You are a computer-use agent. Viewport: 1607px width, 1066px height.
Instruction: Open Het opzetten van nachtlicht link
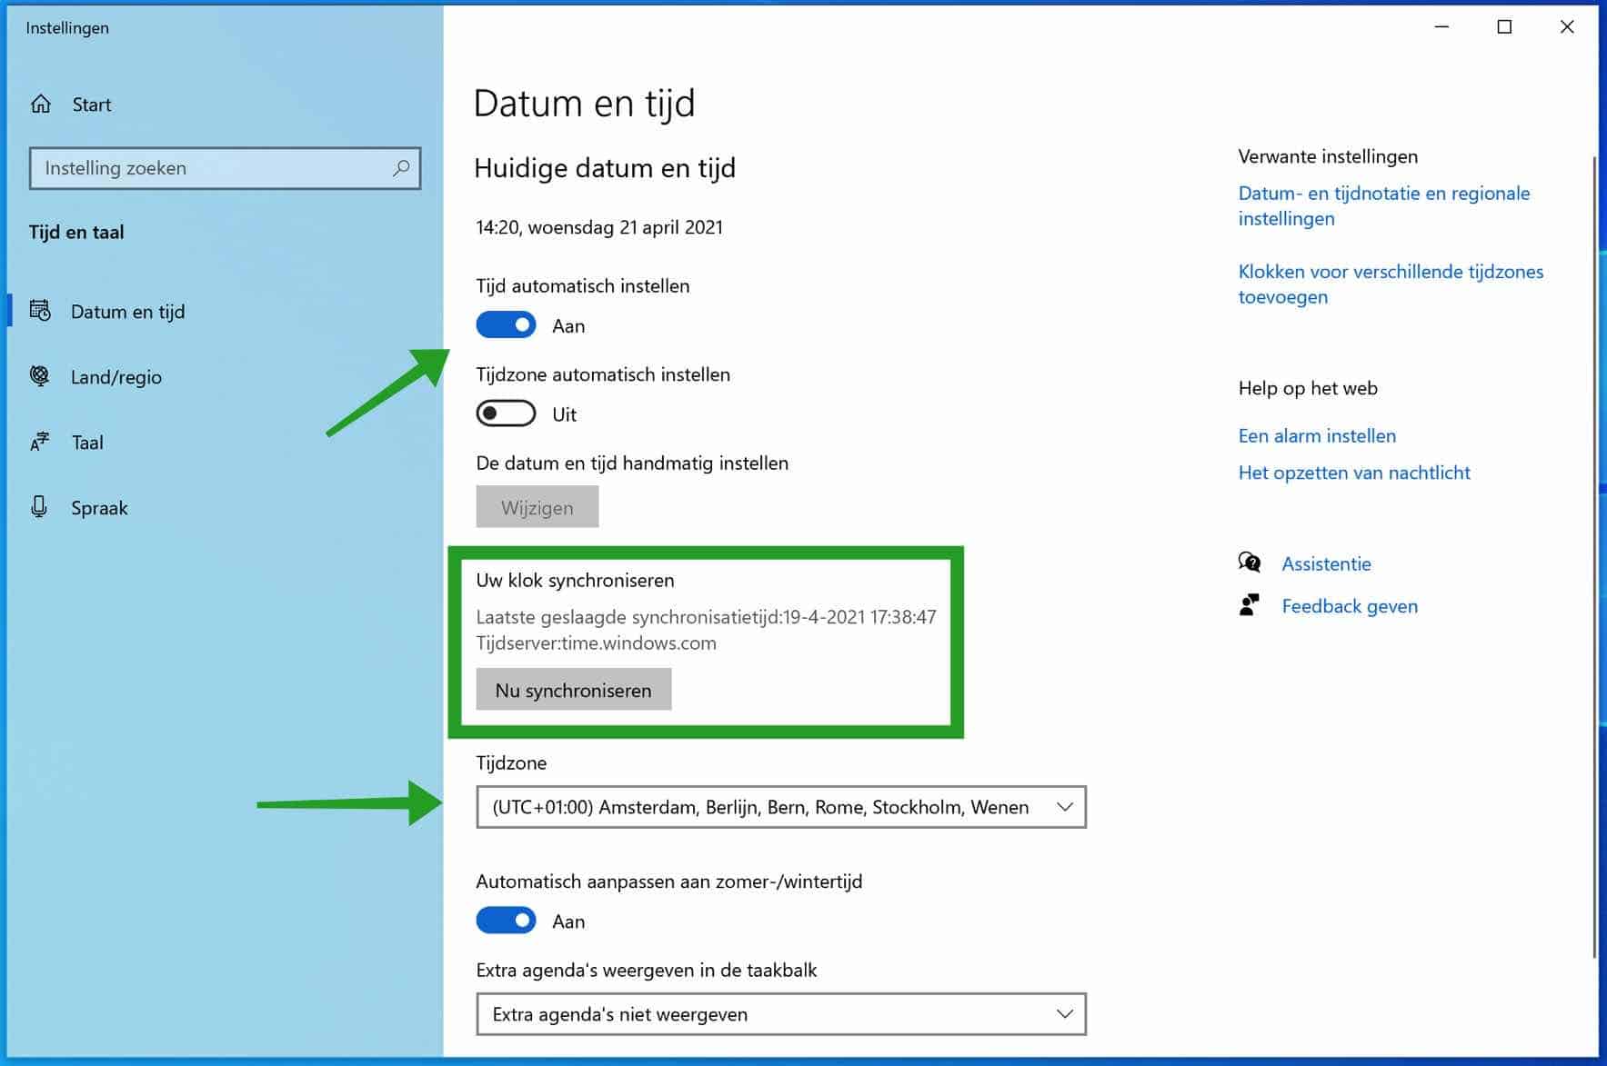pos(1354,473)
